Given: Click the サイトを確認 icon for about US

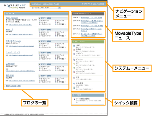Looking at the screenshot, I should (56, 36).
